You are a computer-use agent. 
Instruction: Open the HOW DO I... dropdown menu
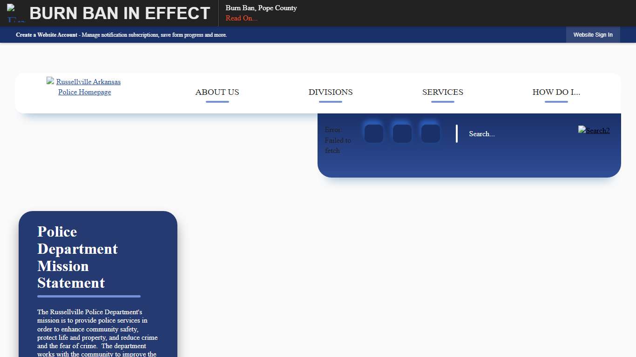(x=556, y=92)
